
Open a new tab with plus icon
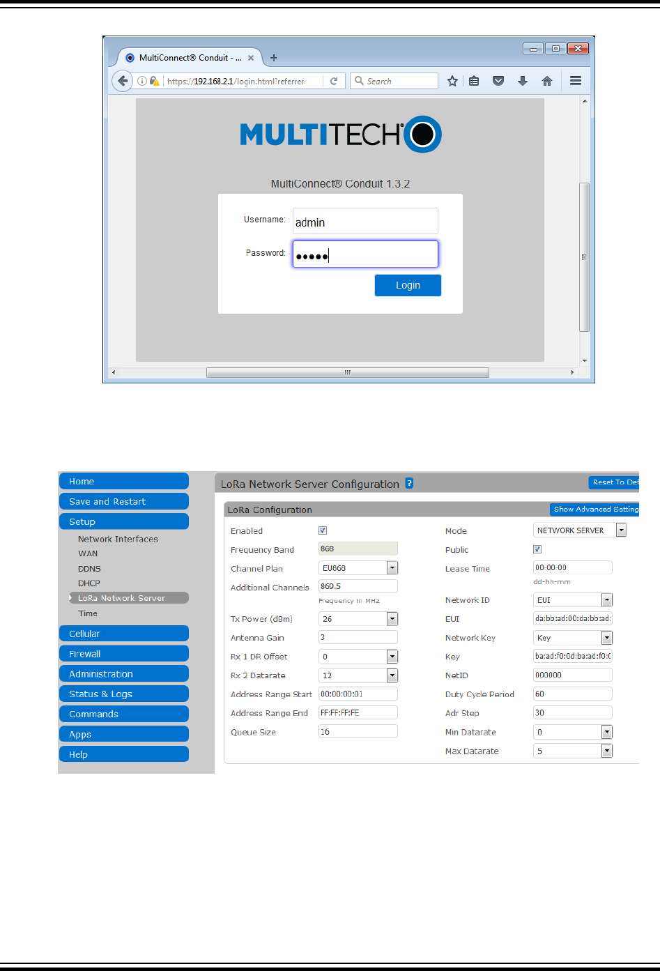coord(274,58)
